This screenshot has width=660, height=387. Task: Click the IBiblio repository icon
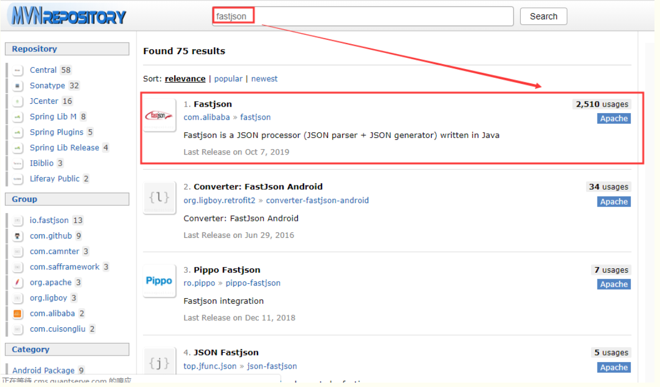pos(17,163)
